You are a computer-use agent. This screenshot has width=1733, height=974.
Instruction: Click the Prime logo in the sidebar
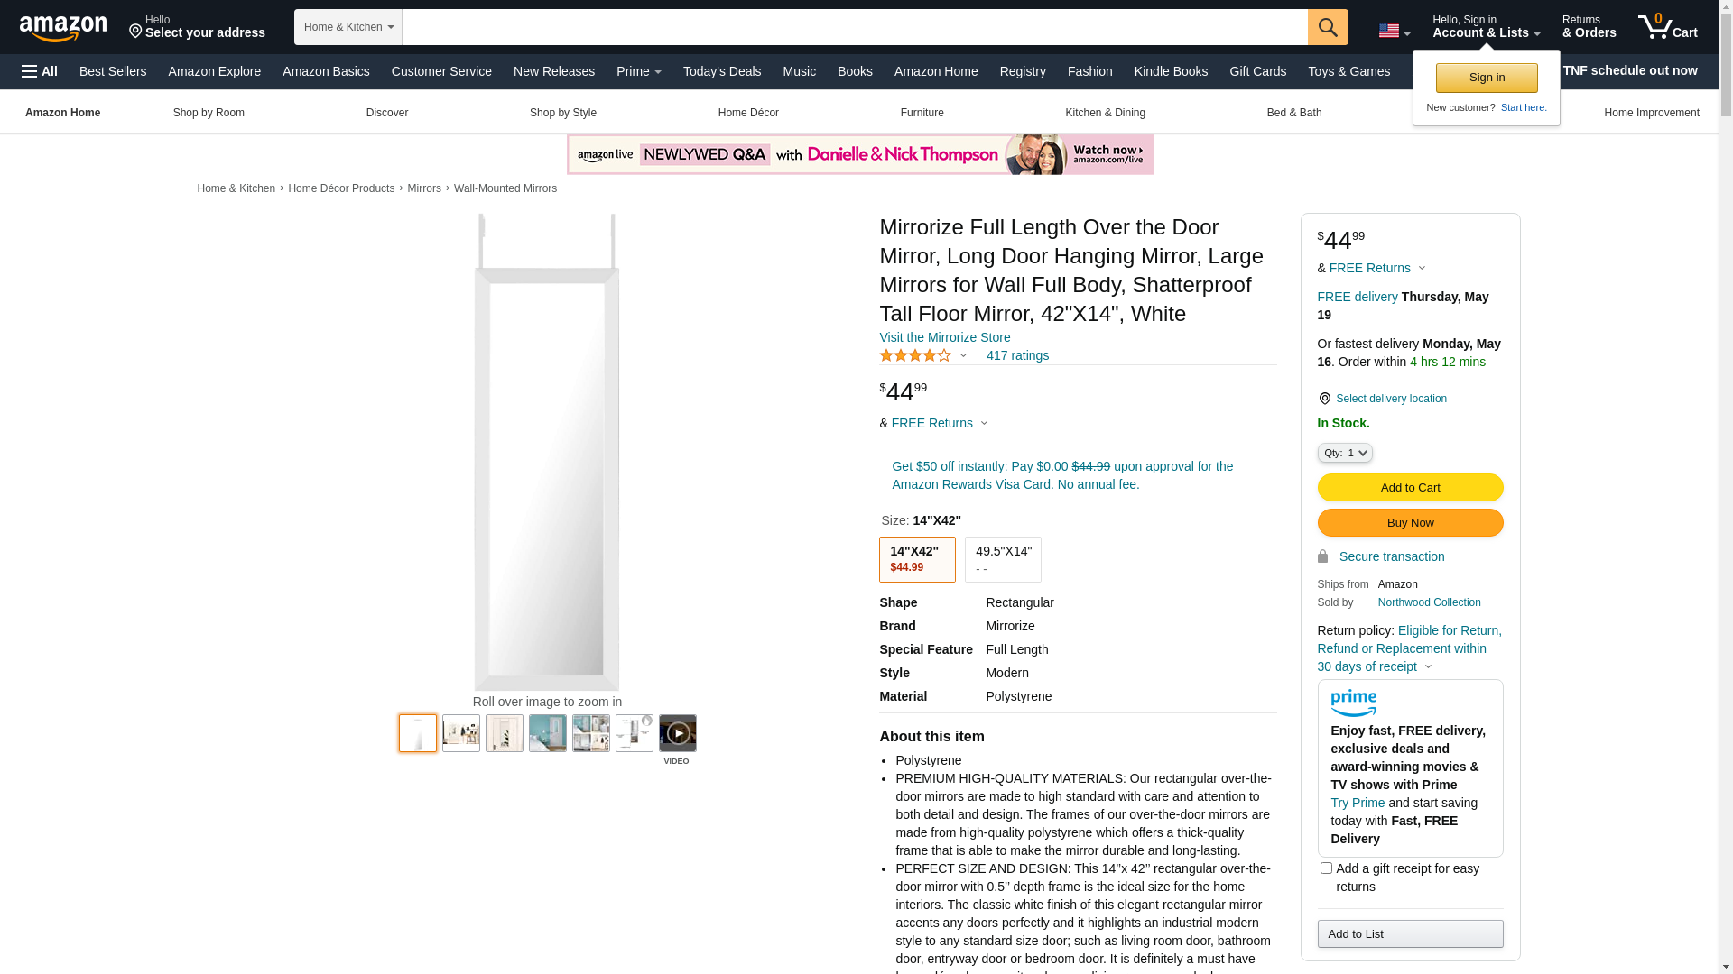[x=1353, y=703]
